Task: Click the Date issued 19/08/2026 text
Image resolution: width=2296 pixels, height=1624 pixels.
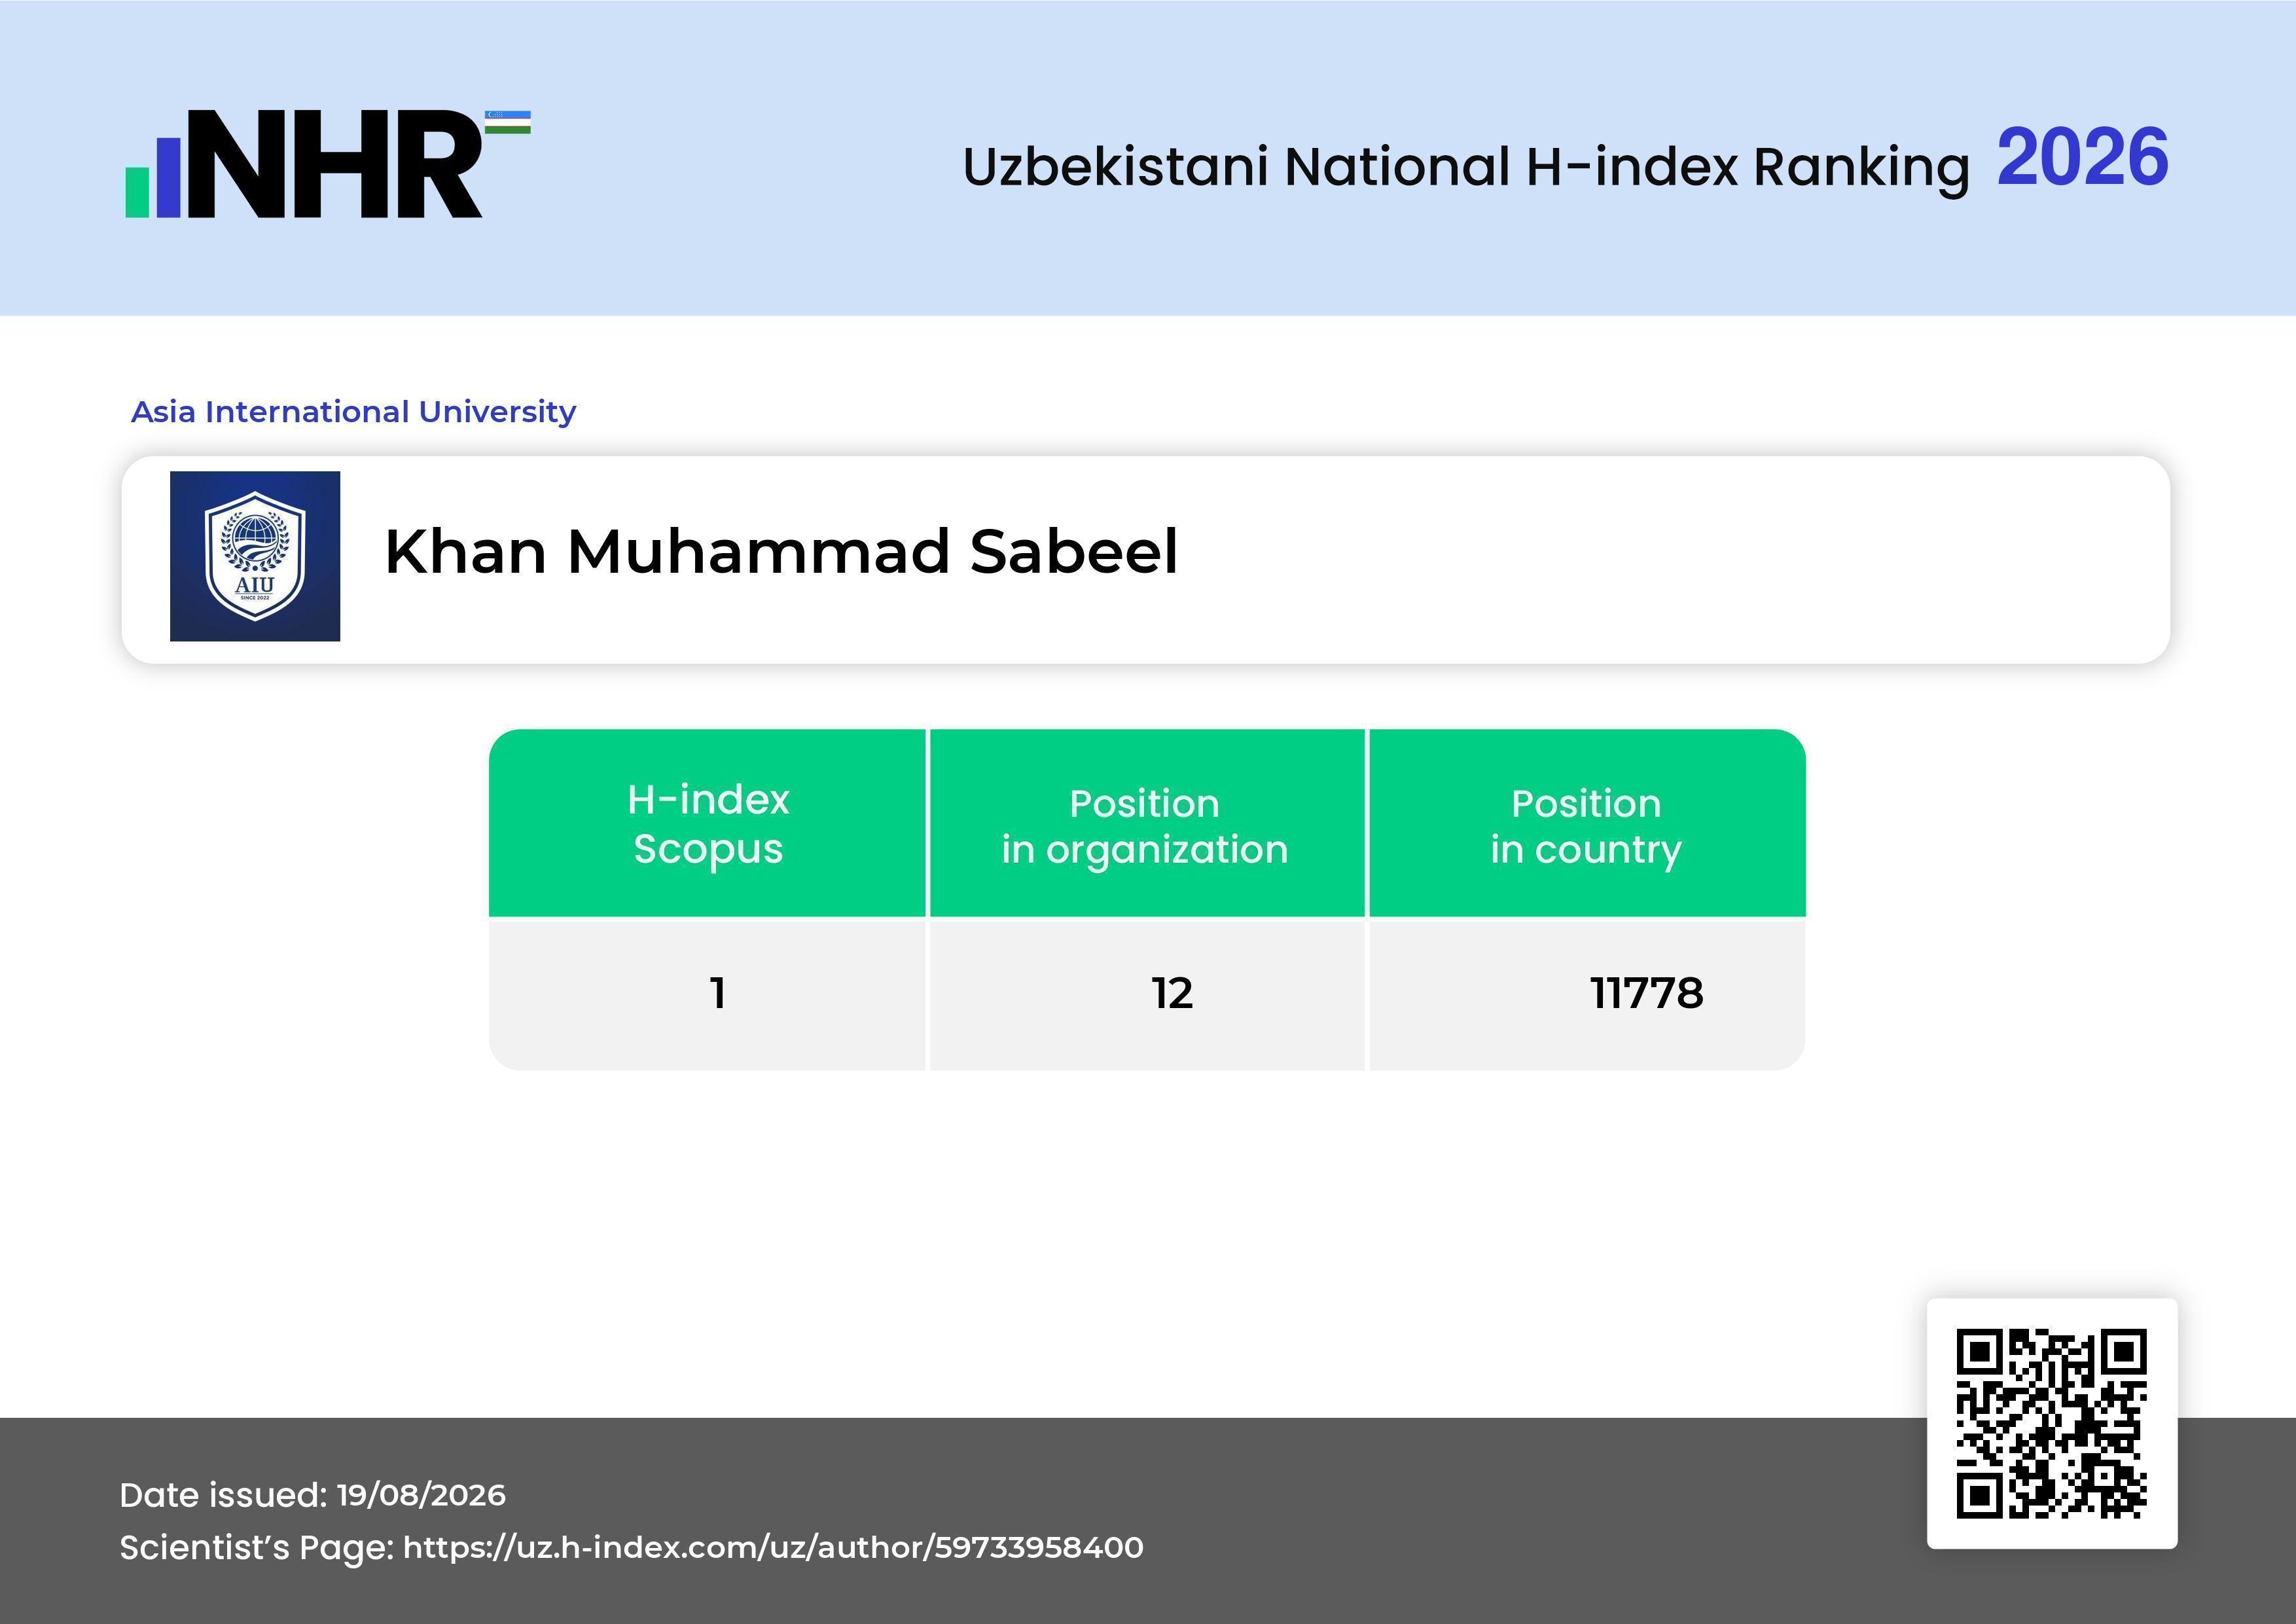Action: (x=313, y=1495)
